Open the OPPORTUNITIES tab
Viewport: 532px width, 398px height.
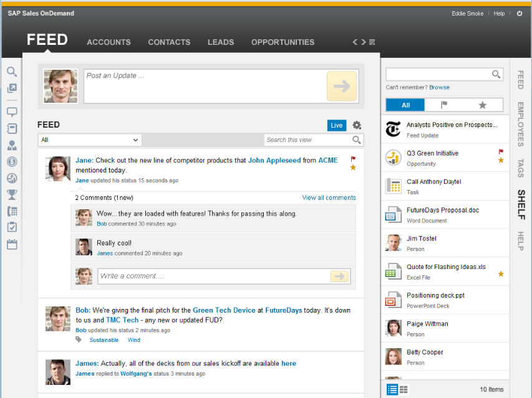283,42
